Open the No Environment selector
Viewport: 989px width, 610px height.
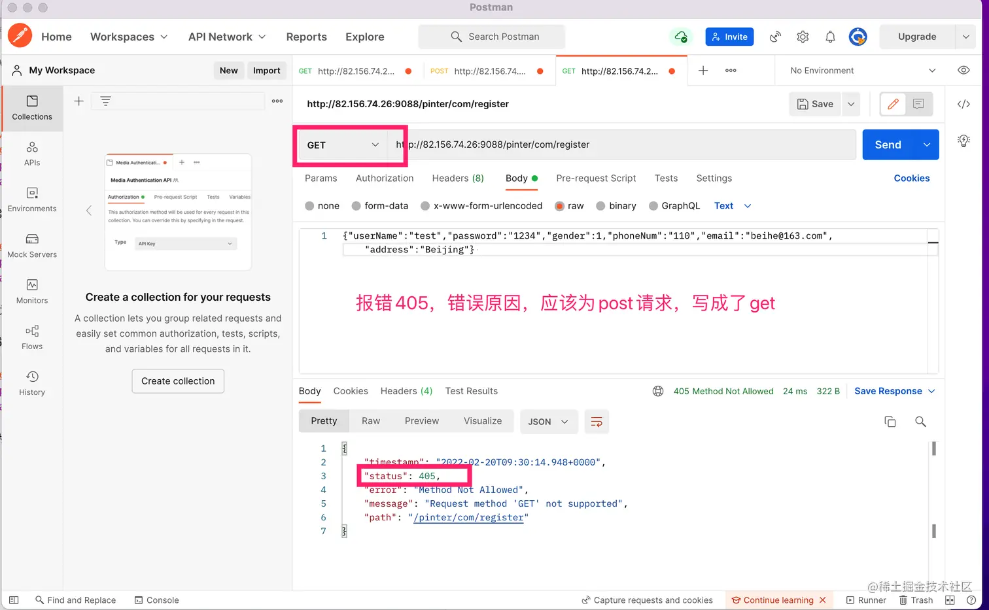click(x=863, y=71)
